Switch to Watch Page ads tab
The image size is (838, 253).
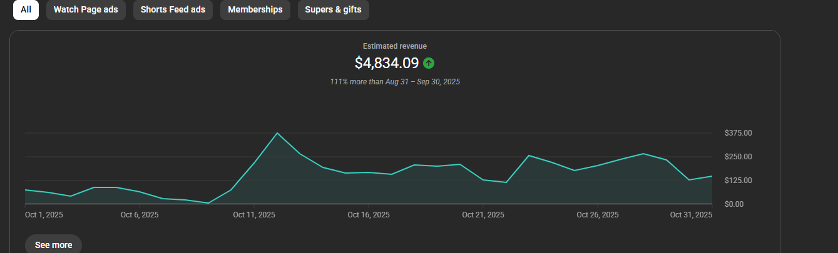[86, 10]
